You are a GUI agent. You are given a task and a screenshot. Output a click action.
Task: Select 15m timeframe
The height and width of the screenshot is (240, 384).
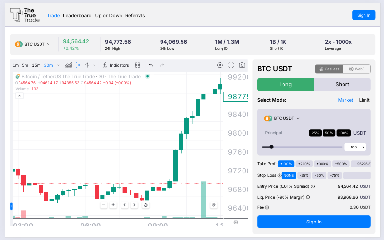(36, 65)
